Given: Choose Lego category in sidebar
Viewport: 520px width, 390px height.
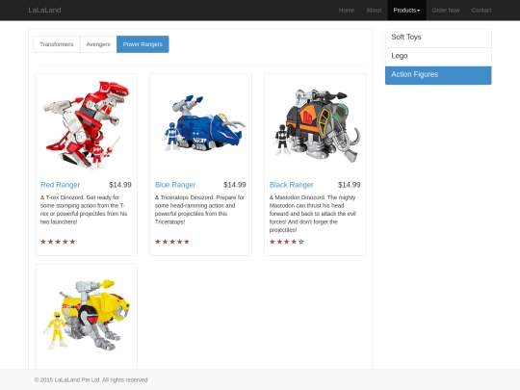Looking at the screenshot, I should click(x=438, y=57).
